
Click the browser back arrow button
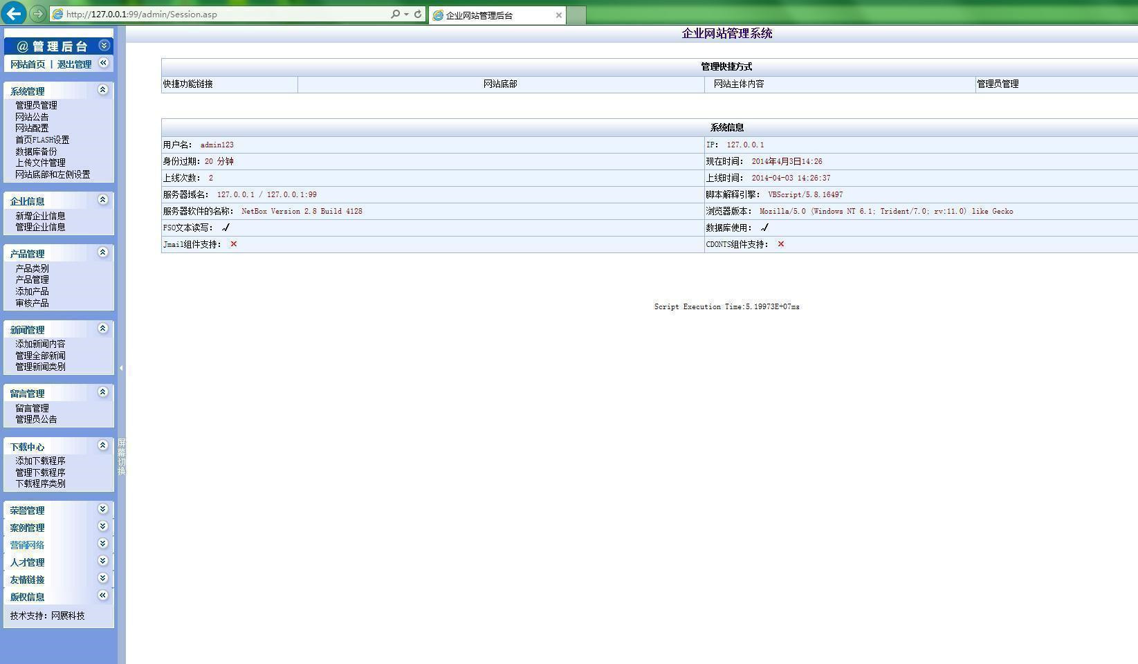click(13, 13)
